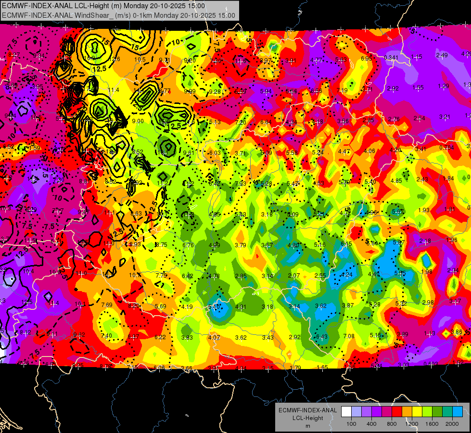Click the legend tick label 1200
This screenshot has height=433, width=471.
412,424
